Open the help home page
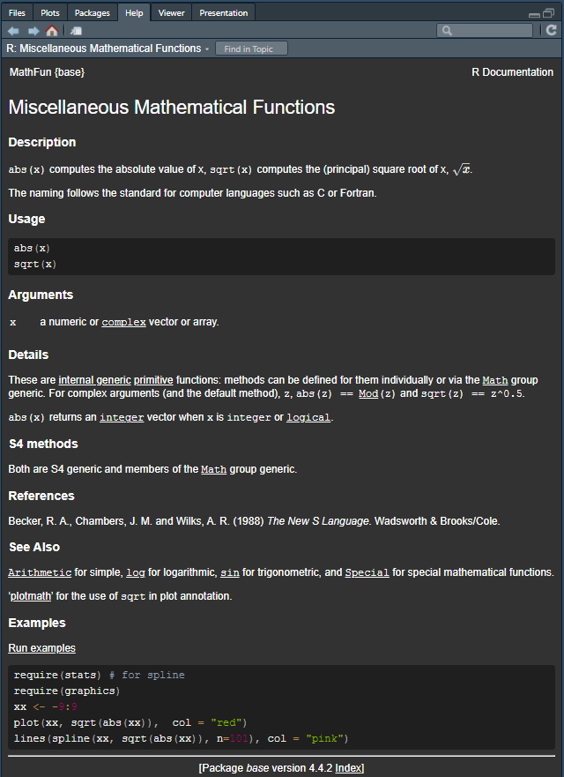 52,31
